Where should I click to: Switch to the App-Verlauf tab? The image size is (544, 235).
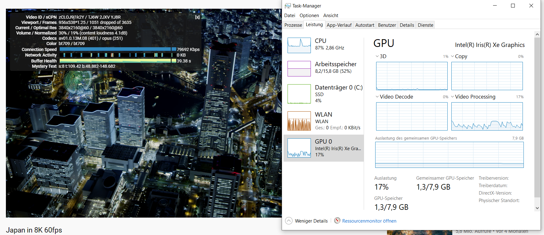pos(339,25)
